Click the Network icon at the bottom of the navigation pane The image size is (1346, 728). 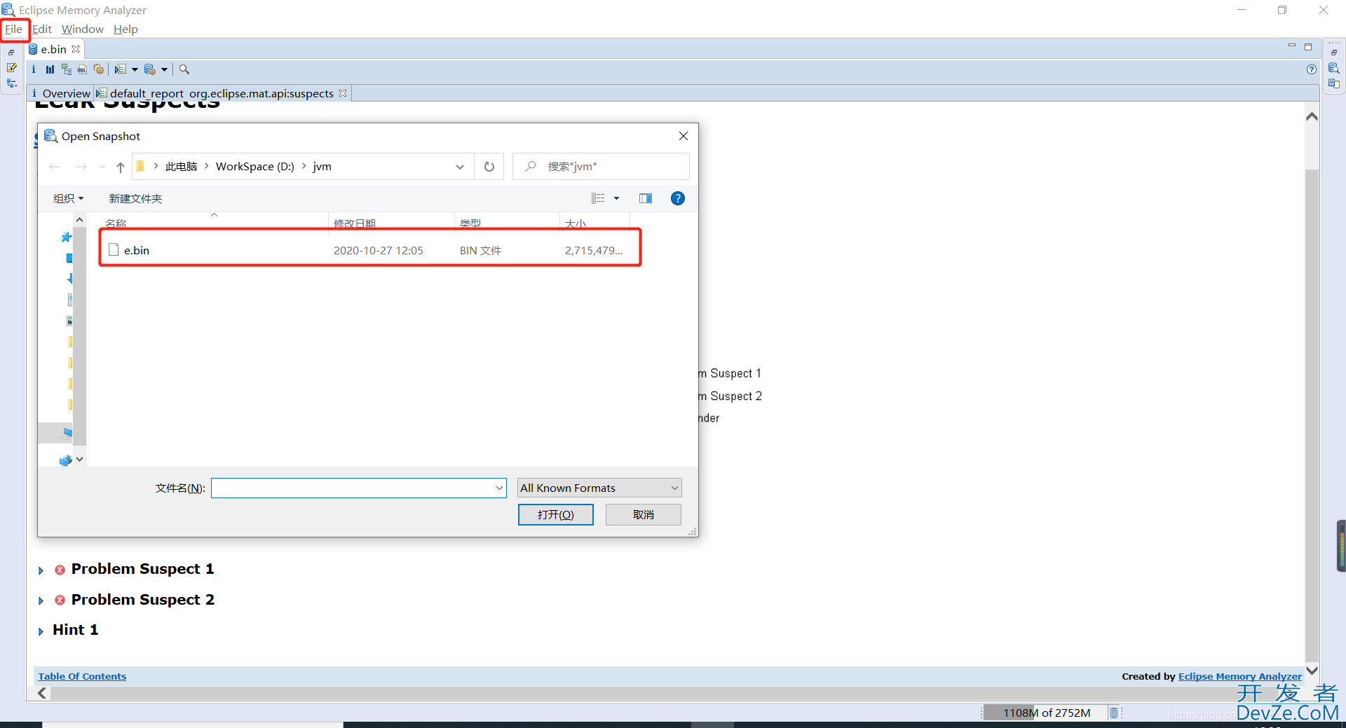tap(65, 460)
